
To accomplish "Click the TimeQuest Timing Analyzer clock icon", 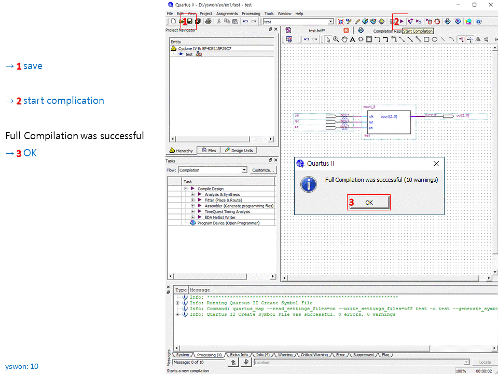I will [x=437, y=21].
